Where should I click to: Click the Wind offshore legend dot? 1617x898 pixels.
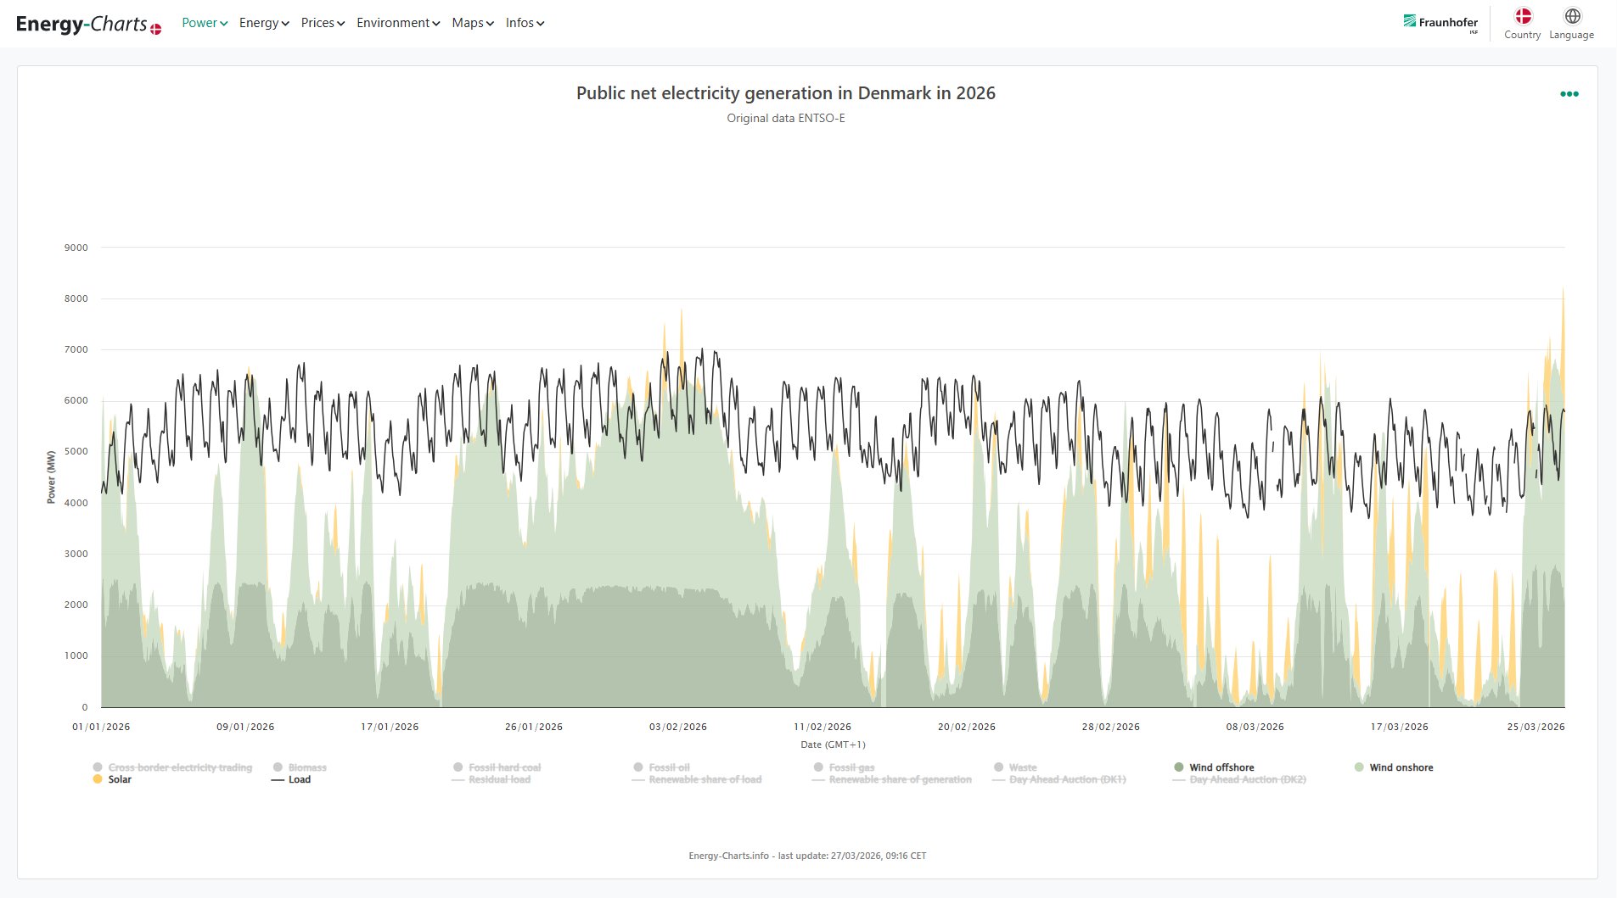coord(1179,767)
